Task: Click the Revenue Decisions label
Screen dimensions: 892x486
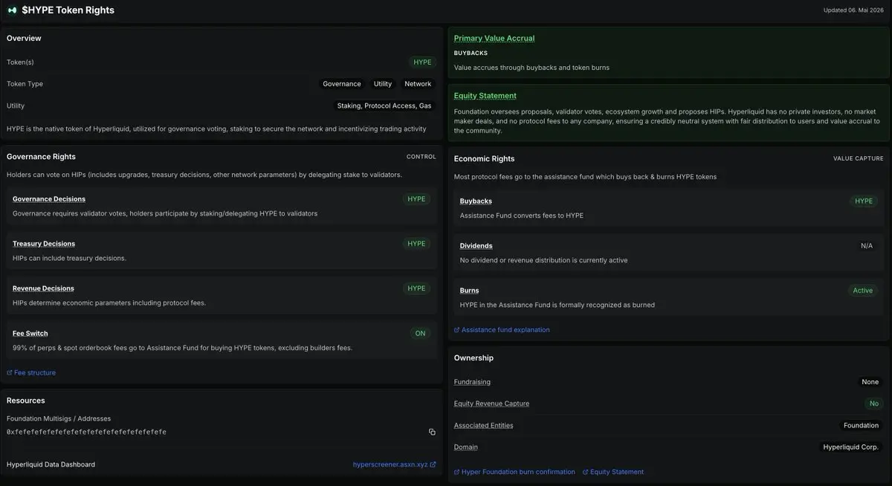Action: pos(43,288)
